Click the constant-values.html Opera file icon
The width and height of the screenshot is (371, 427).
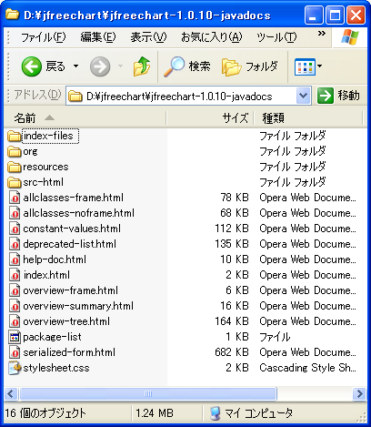(15, 229)
